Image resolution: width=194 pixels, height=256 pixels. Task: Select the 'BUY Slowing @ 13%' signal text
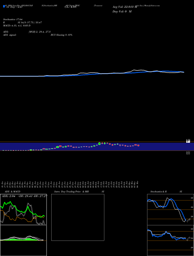click(61, 35)
